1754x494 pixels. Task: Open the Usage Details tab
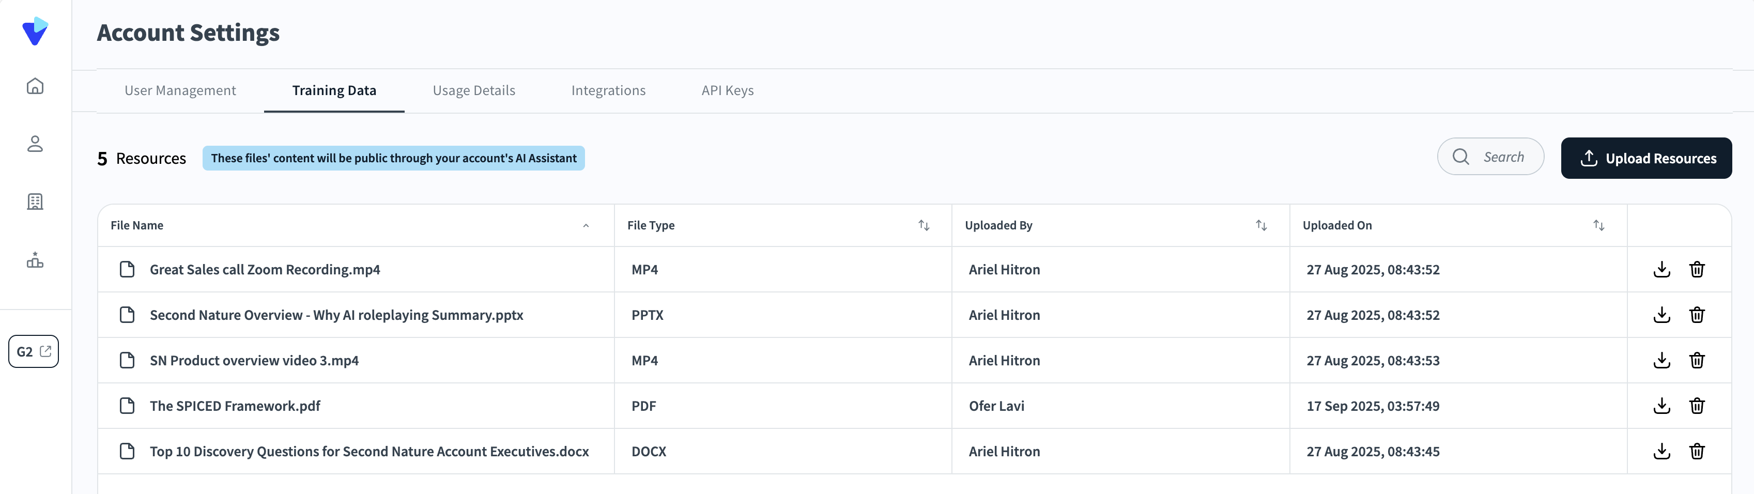click(474, 90)
